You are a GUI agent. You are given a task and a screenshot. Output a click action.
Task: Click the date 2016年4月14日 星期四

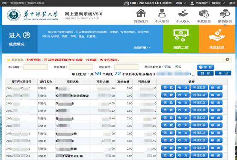155,3
